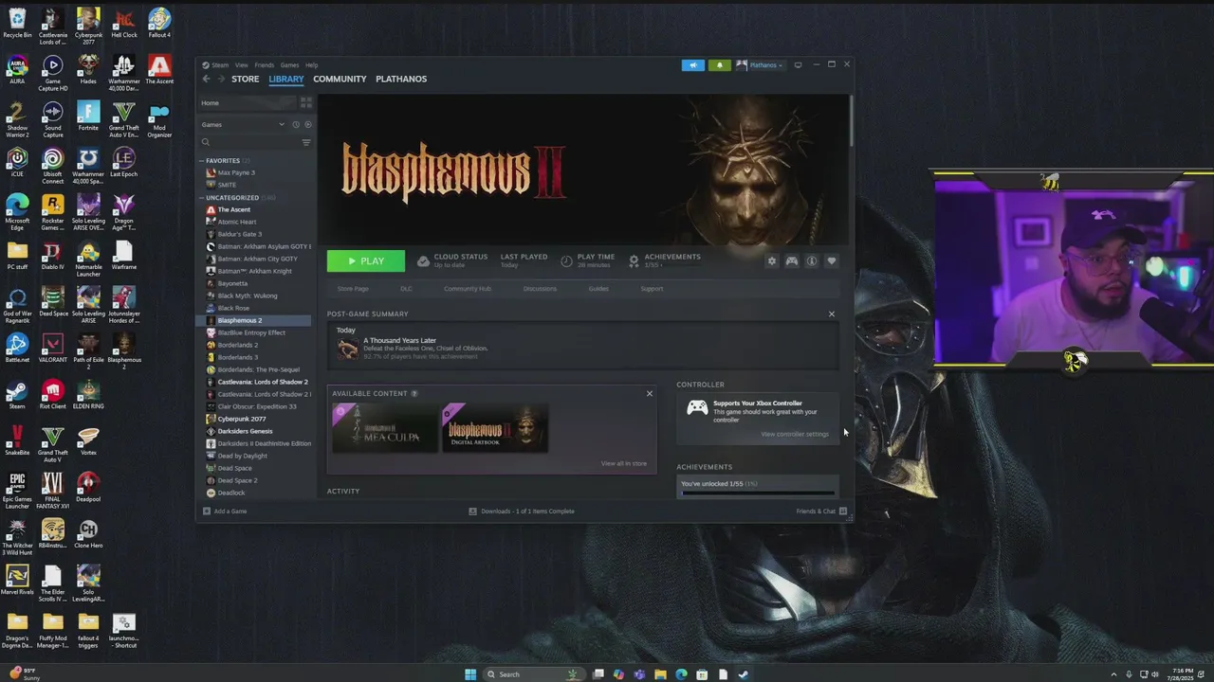Screen dimensions: 1214x682
Task: Close the Available Content panel
Action: point(650,393)
